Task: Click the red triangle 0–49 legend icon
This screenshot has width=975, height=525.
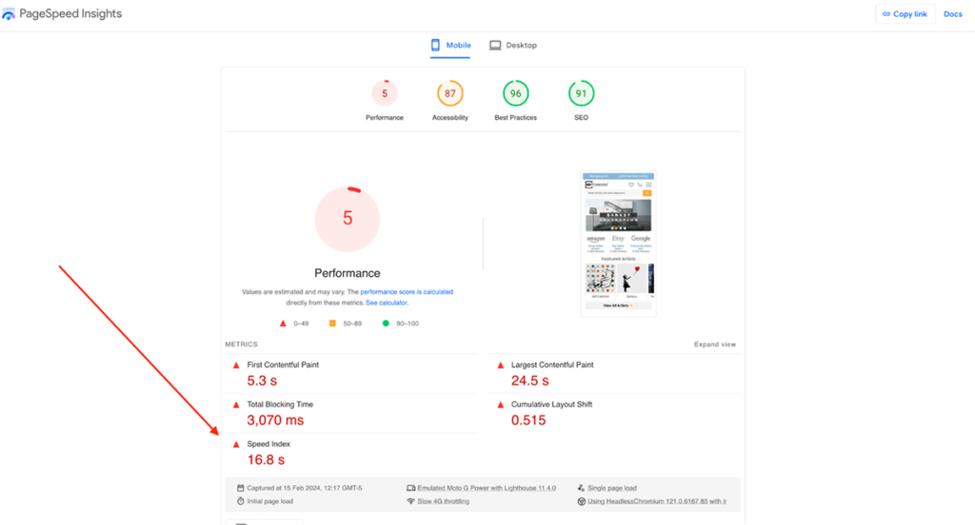Action: [283, 323]
